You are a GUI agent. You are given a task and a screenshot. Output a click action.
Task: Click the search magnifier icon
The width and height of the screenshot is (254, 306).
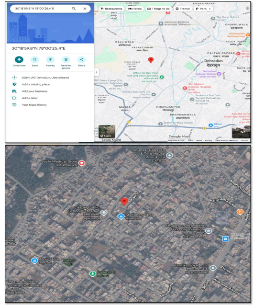pyautogui.click(x=74, y=9)
